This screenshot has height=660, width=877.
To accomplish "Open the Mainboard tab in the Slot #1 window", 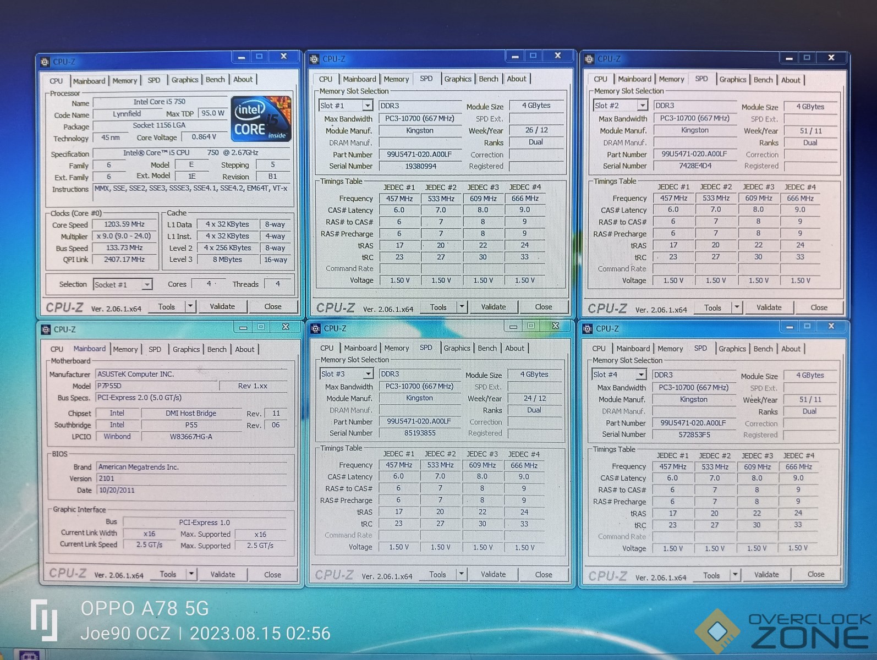I will [x=360, y=79].
